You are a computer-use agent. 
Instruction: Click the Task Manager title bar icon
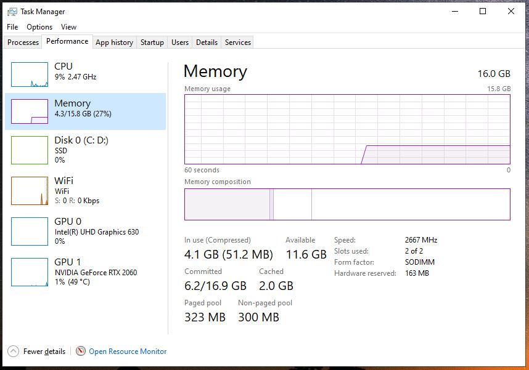tap(12, 12)
